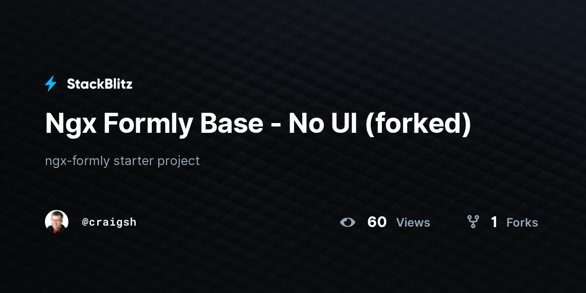
Task: Select the Forks label
Action: [x=522, y=223]
